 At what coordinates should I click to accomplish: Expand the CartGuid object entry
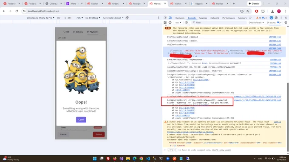click(x=169, y=53)
